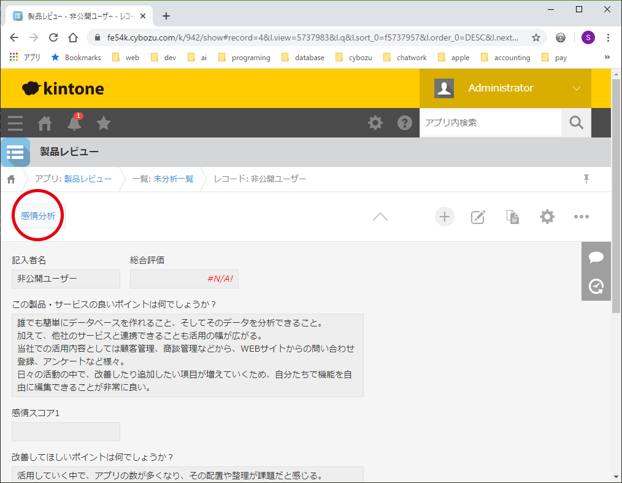Open app settings gear in record toolbar
This screenshot has width=622, height=483.
(x=547, y=217)
